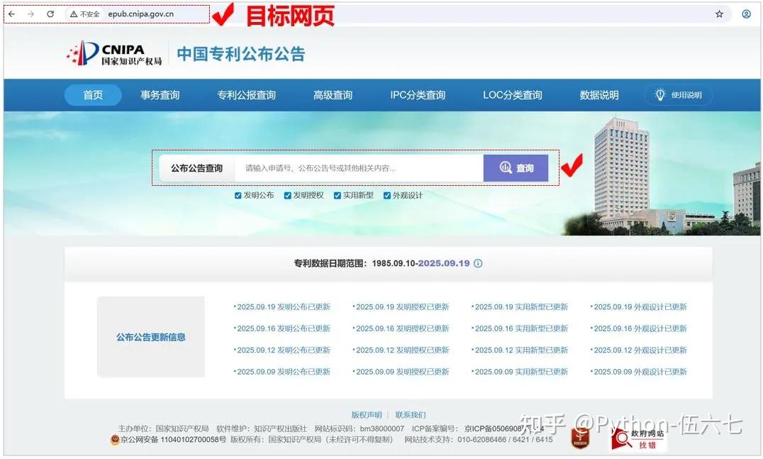Click the '不安全' warning icon in address bar
Image resolution: width=763 pixels, height=459 pixels.
tap(73, 13)
